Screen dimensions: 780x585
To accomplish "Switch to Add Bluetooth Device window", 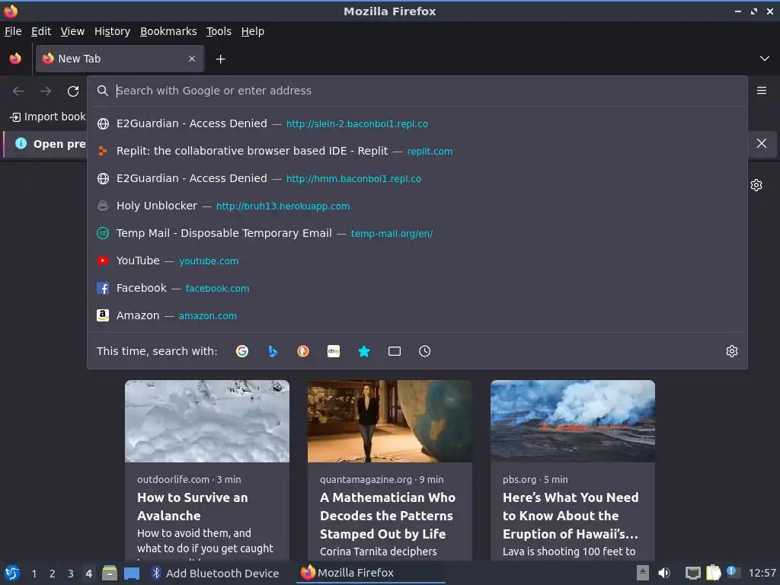I will coord(216,574).
